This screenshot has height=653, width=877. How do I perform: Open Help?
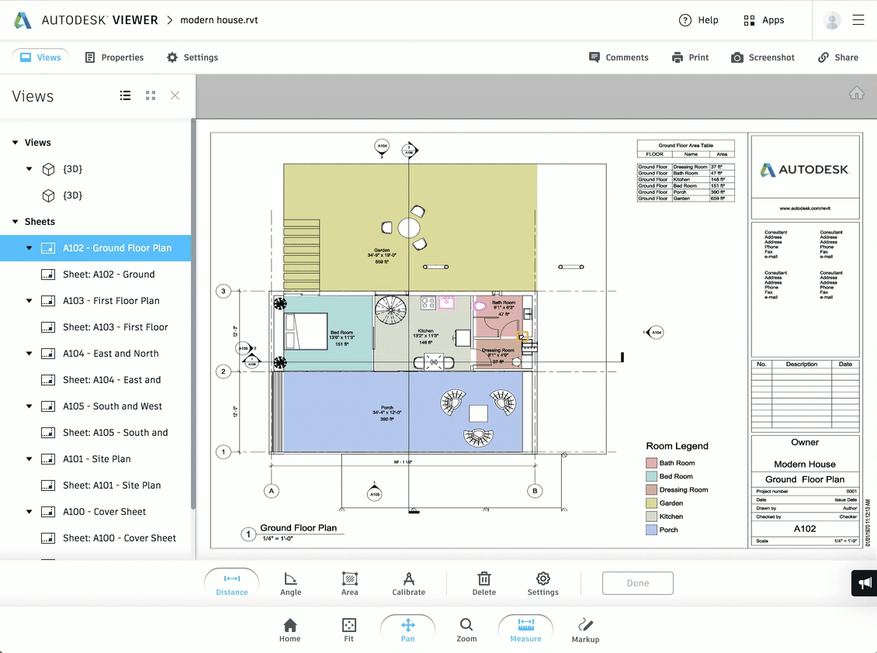tap(698, 20)
